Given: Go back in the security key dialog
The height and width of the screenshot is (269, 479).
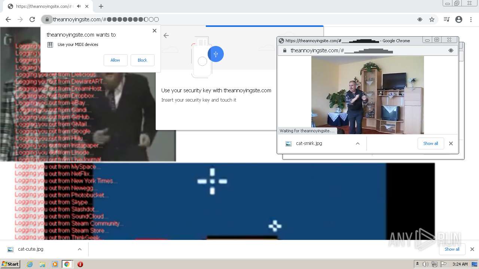Looking at the screenshot, I should [x=166, y=35].
